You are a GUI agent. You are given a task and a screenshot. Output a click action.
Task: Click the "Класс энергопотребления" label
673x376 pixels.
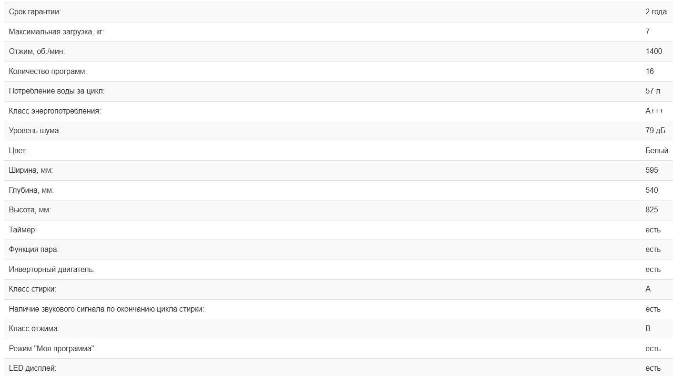pyautogui.click(x=55, y=111)
